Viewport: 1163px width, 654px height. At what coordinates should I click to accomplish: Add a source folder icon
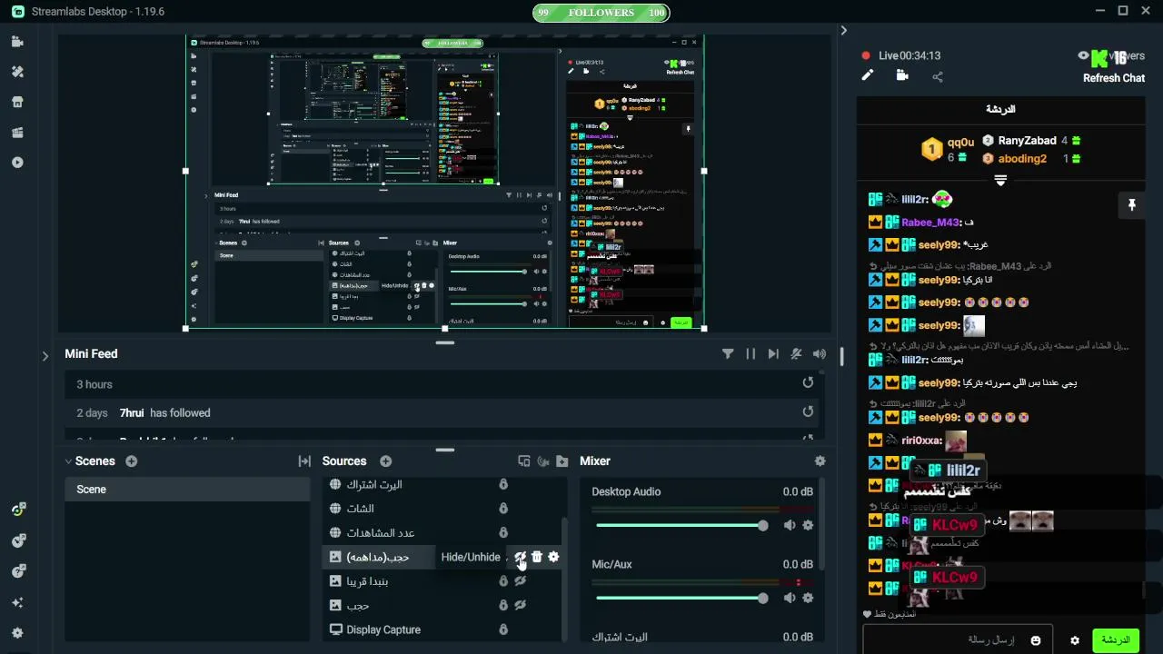click(562, 461)
